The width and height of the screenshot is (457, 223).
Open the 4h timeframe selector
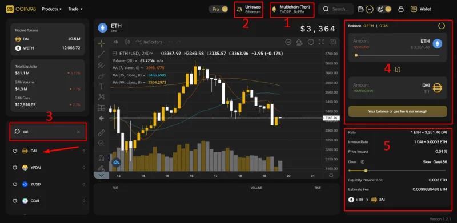click(x=116, y=42)
